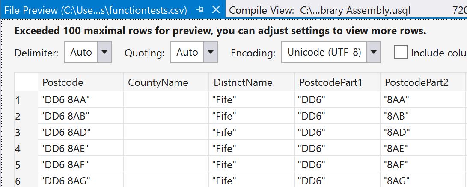Click the CountyName column header

point(158,82)
